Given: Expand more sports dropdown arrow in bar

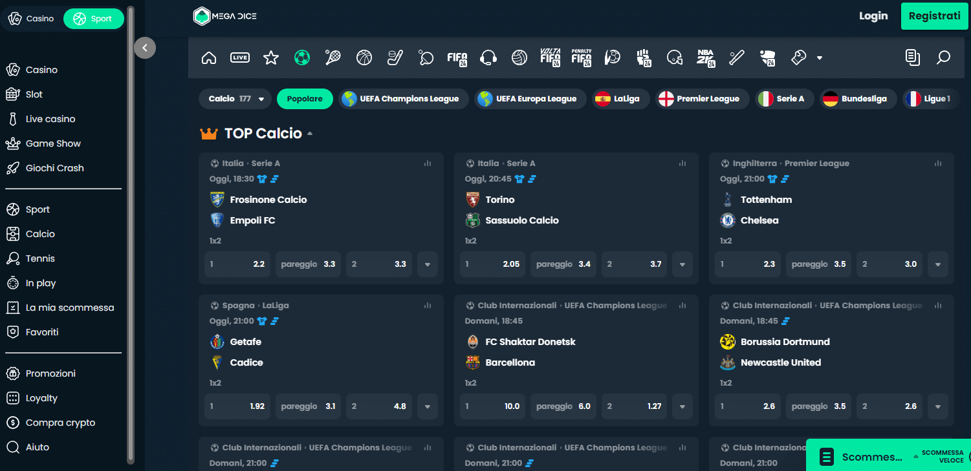Looking at the screenshot, I should (820, 58).
